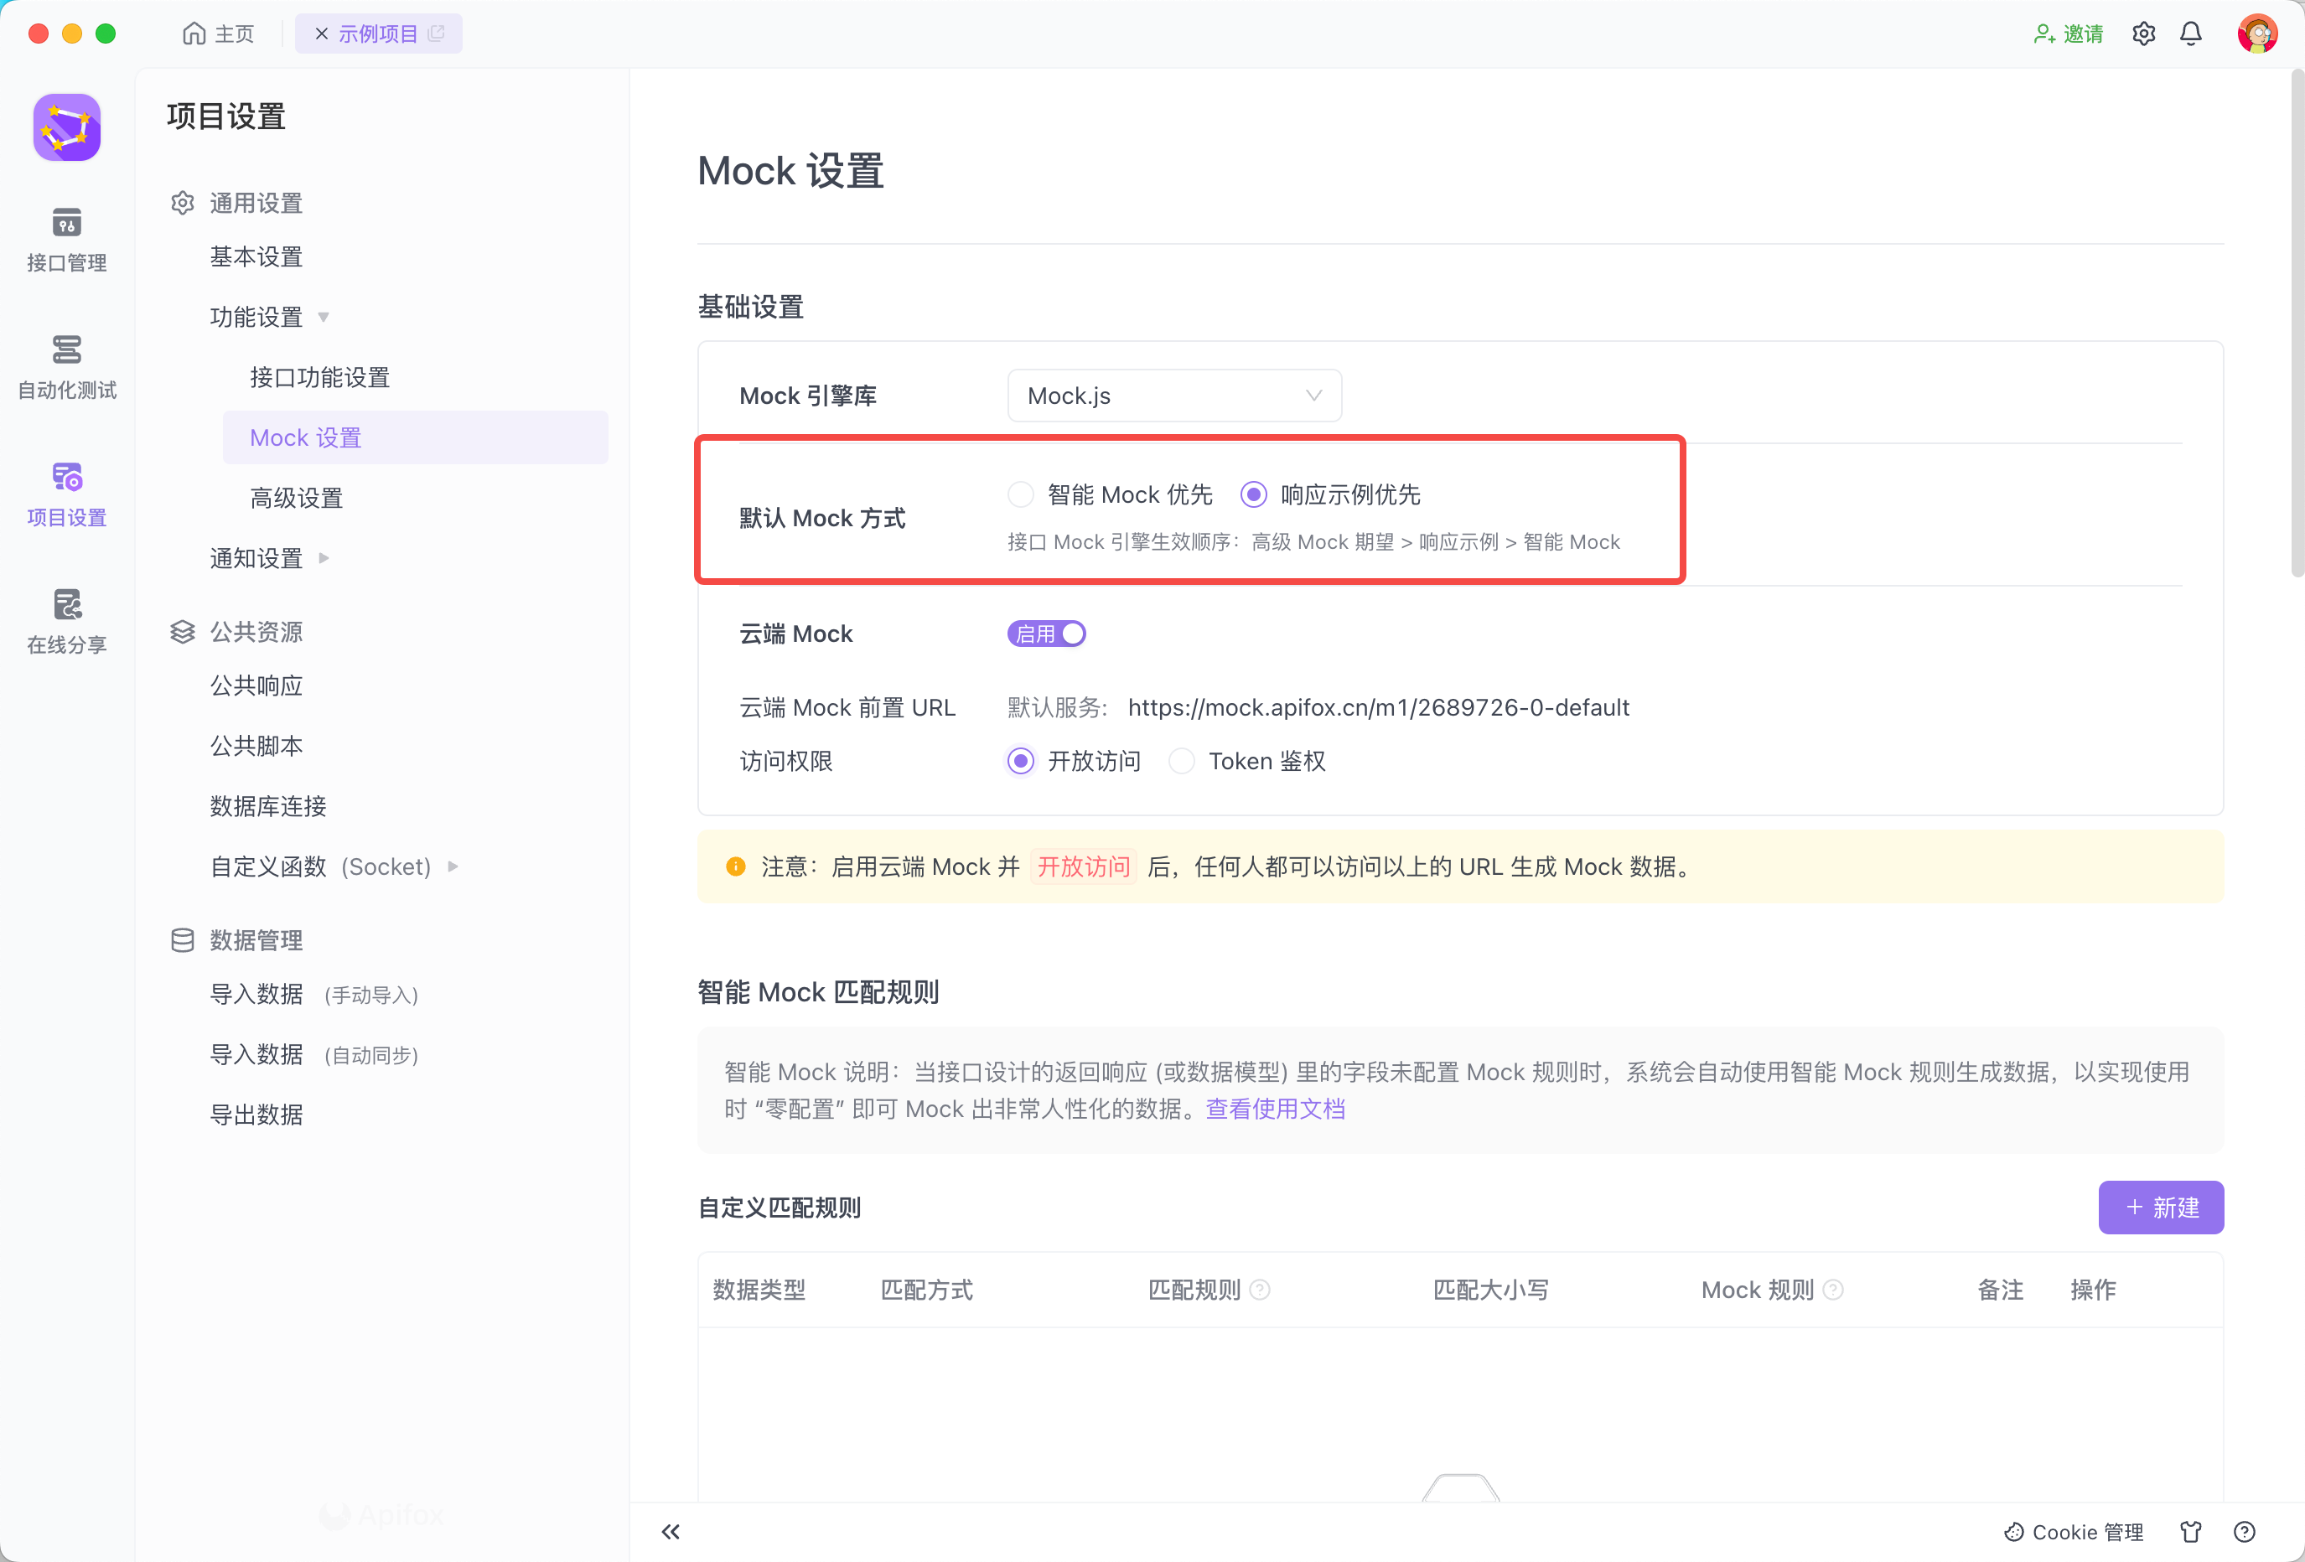Open the Mock 引擎库 Mock.js dropdown
The width and height of the screenshot is (2305, 1562).
click(x=1173, y=396)
